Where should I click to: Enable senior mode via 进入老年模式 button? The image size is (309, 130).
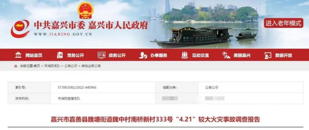click(x=283, y=23)
